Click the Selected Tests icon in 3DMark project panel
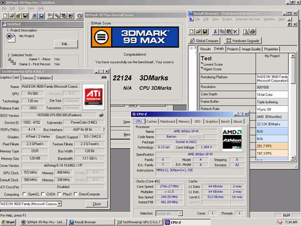The image size is (301, 226). [x=12, y=62]
